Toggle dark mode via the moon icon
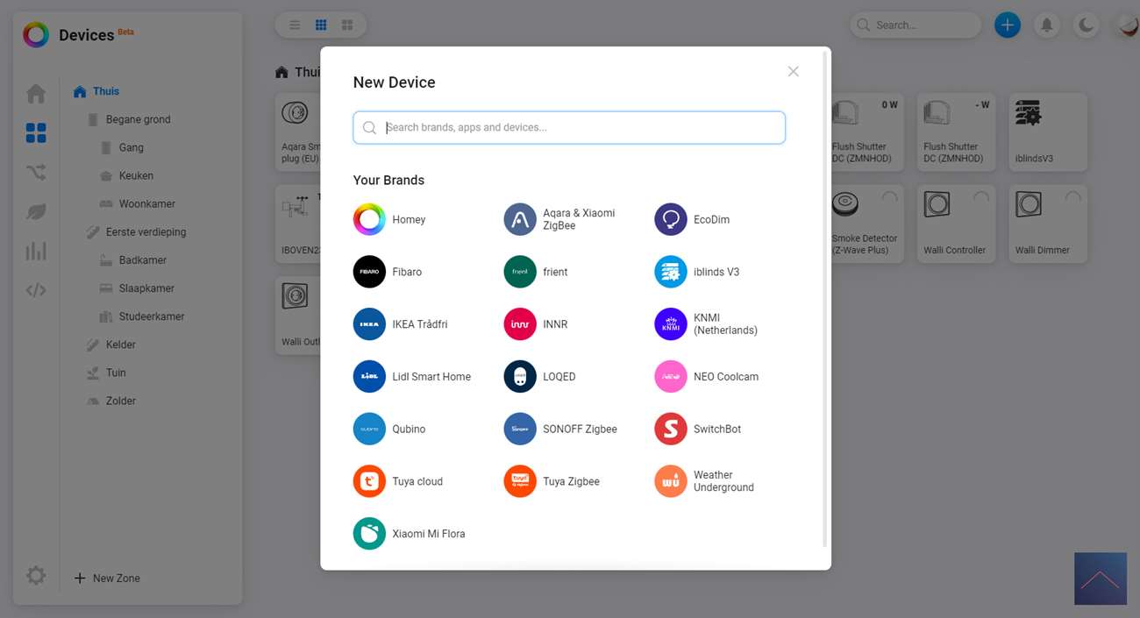This screenshot has width=1140, height=618. point(1087,25)
